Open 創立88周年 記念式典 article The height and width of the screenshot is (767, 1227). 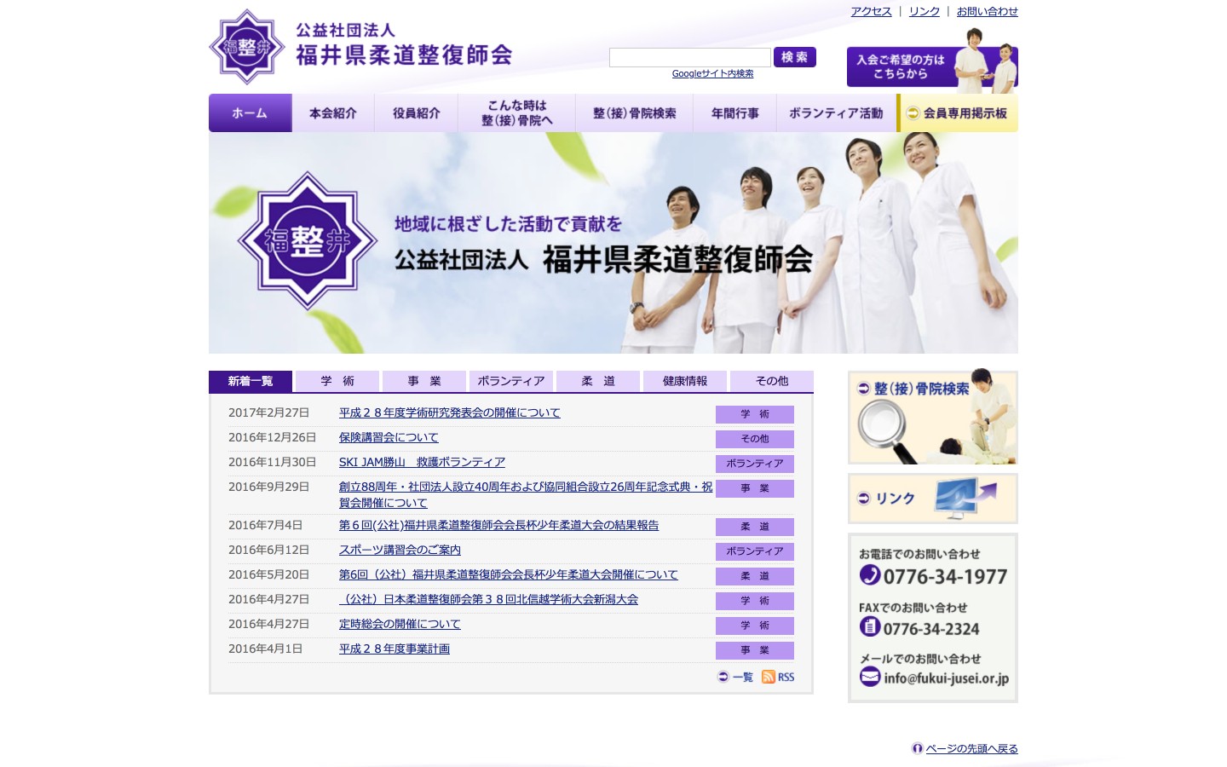(x=526, y=495)
